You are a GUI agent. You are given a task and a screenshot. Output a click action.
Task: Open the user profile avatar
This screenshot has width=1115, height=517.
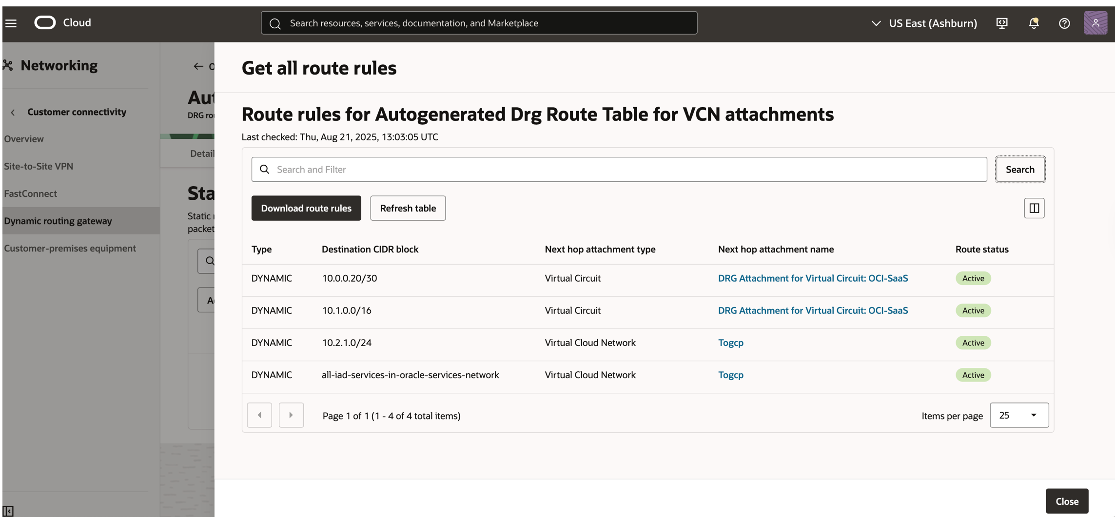coord(1095,23)
